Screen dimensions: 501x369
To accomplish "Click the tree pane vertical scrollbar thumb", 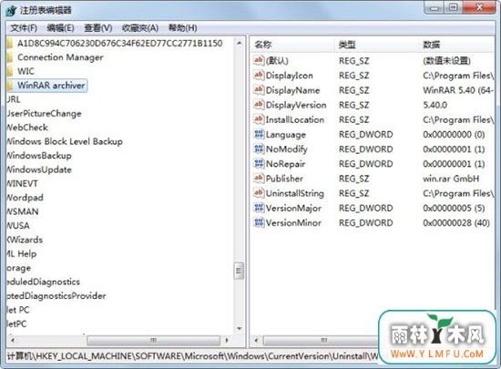I will (x=239, y=271).
